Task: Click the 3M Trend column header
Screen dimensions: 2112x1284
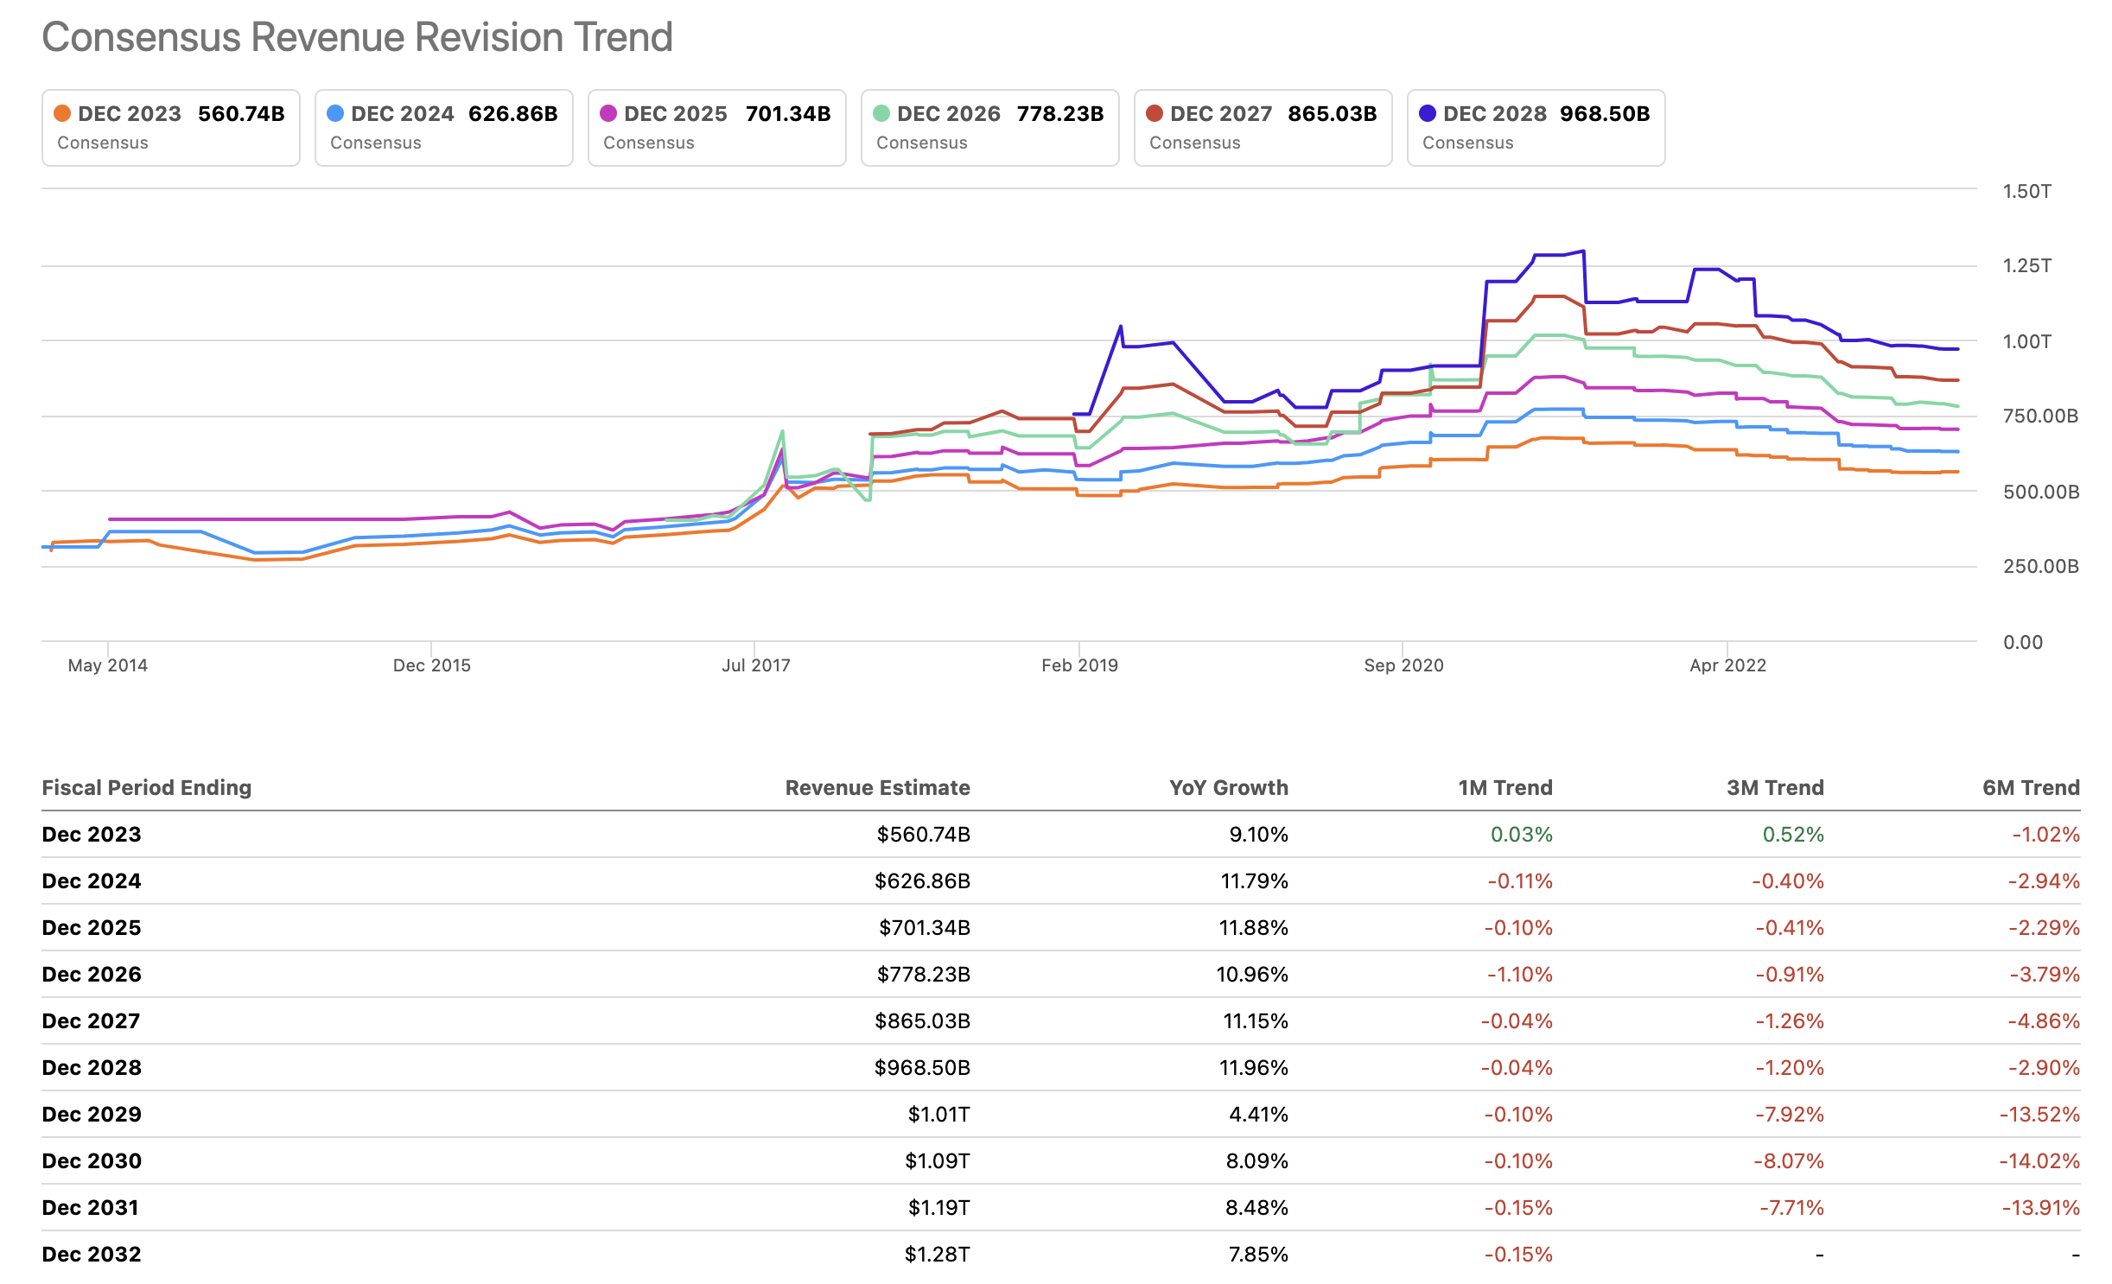Action: [1775, 787]
